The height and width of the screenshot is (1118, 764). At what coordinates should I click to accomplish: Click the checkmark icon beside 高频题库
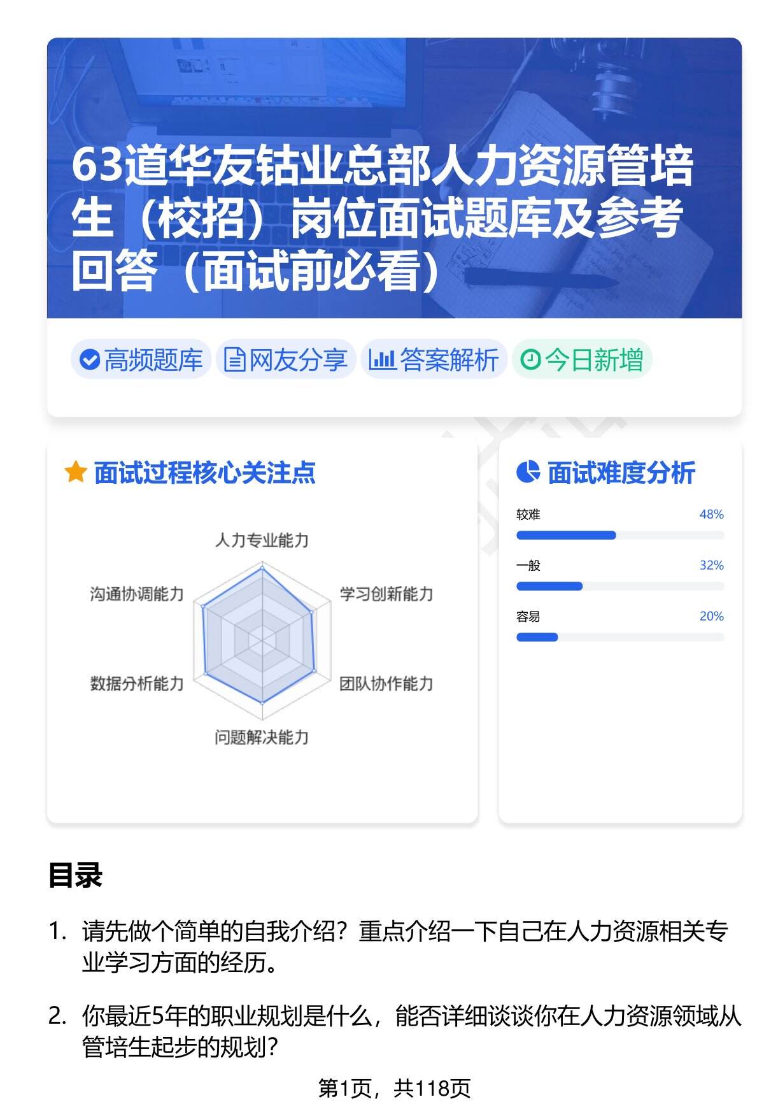(x=90, y=360)
